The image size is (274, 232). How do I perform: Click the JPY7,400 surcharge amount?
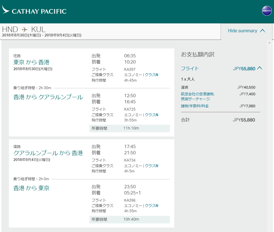247,94
